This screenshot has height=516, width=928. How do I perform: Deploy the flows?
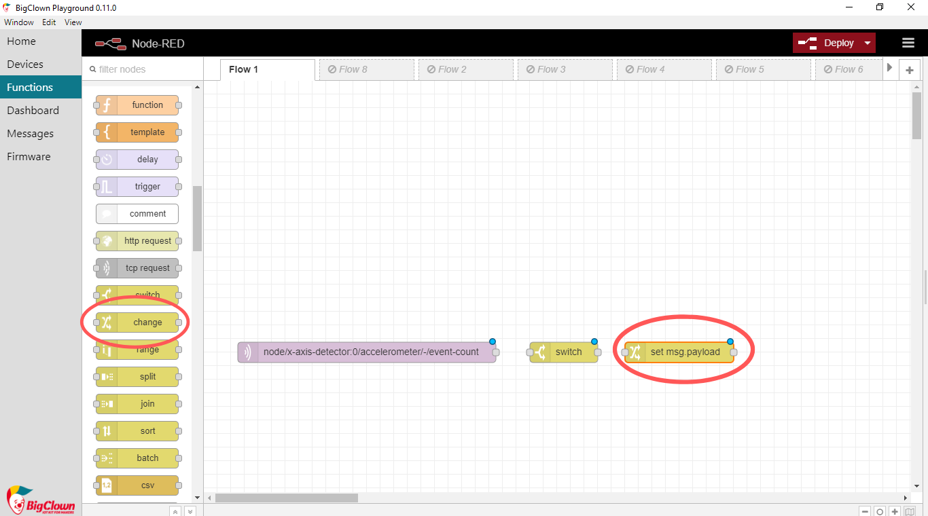(827, 43)
